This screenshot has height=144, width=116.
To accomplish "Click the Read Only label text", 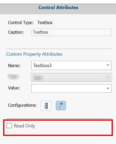I will coord(24,126).
